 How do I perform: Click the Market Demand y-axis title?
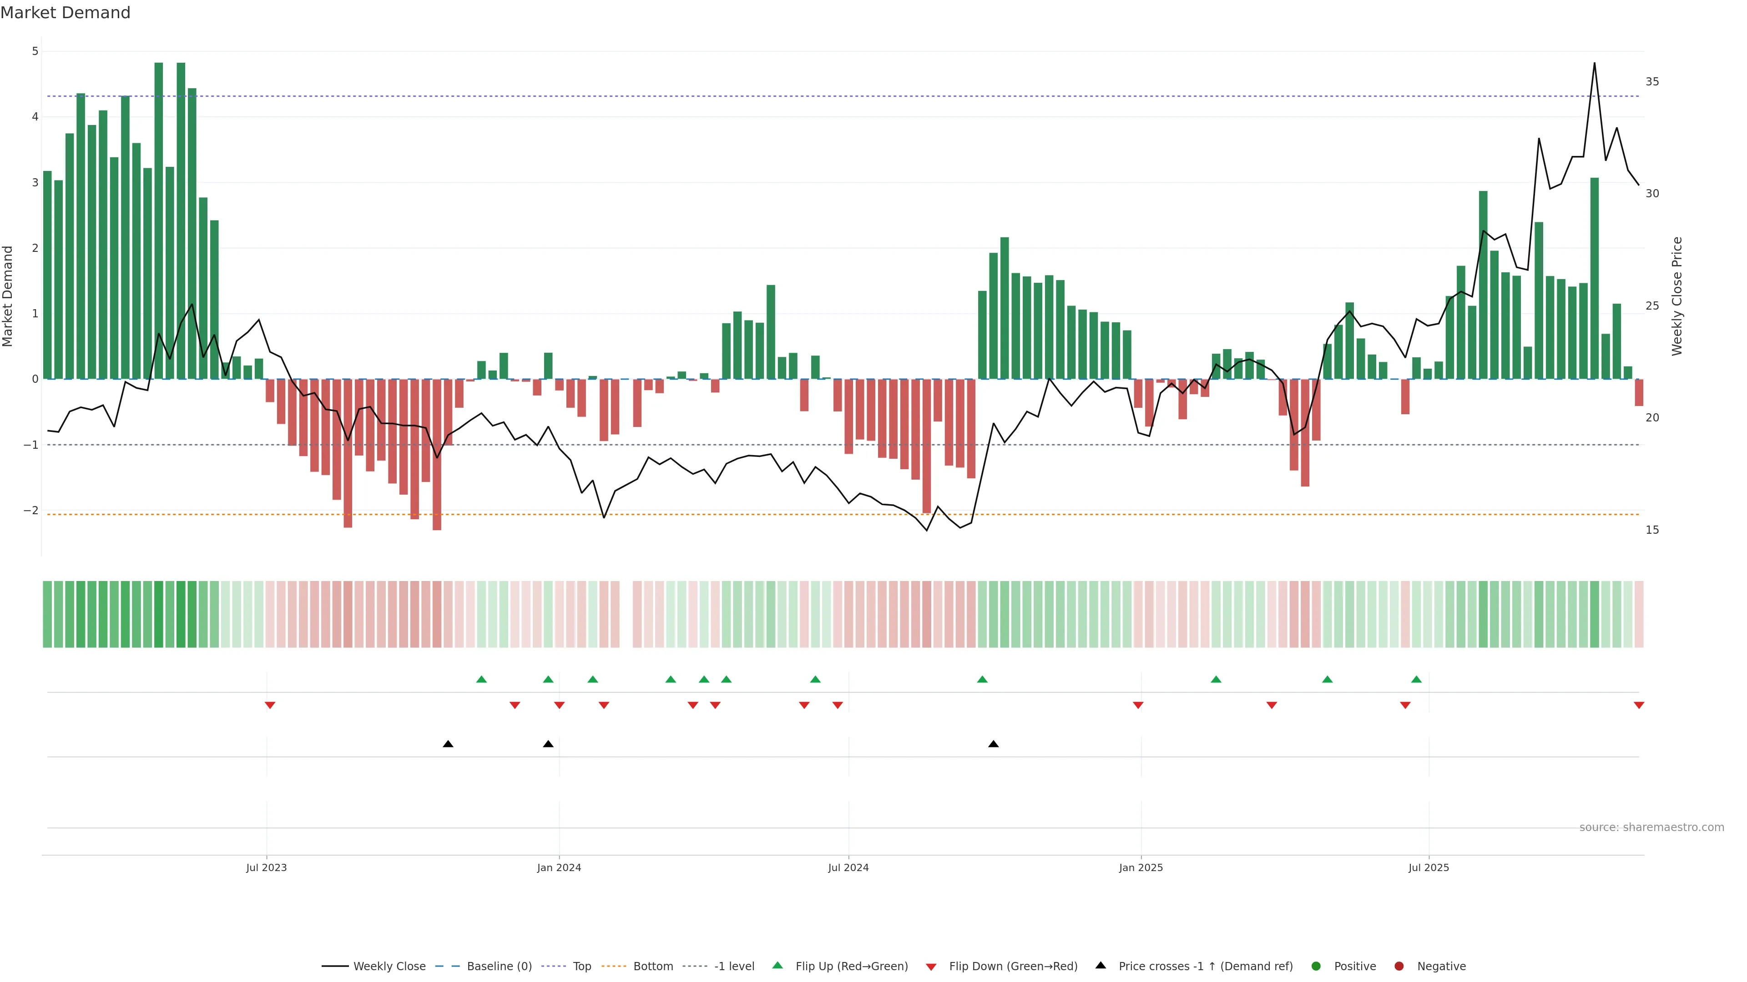tap(8, 296)
